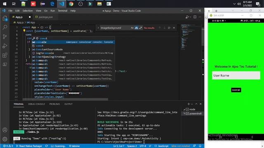This screenshot has height=148, width=264.
Task: Select CountQueuingStrategy in the autocomplete list
Action: click(x=73, y=57)
